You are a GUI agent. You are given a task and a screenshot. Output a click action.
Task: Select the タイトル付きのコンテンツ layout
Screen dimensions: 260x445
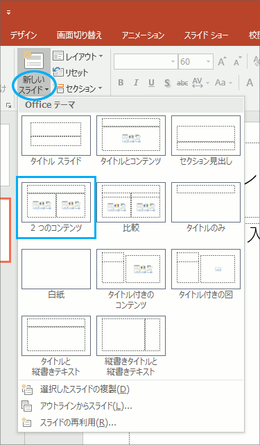point(131,280)
